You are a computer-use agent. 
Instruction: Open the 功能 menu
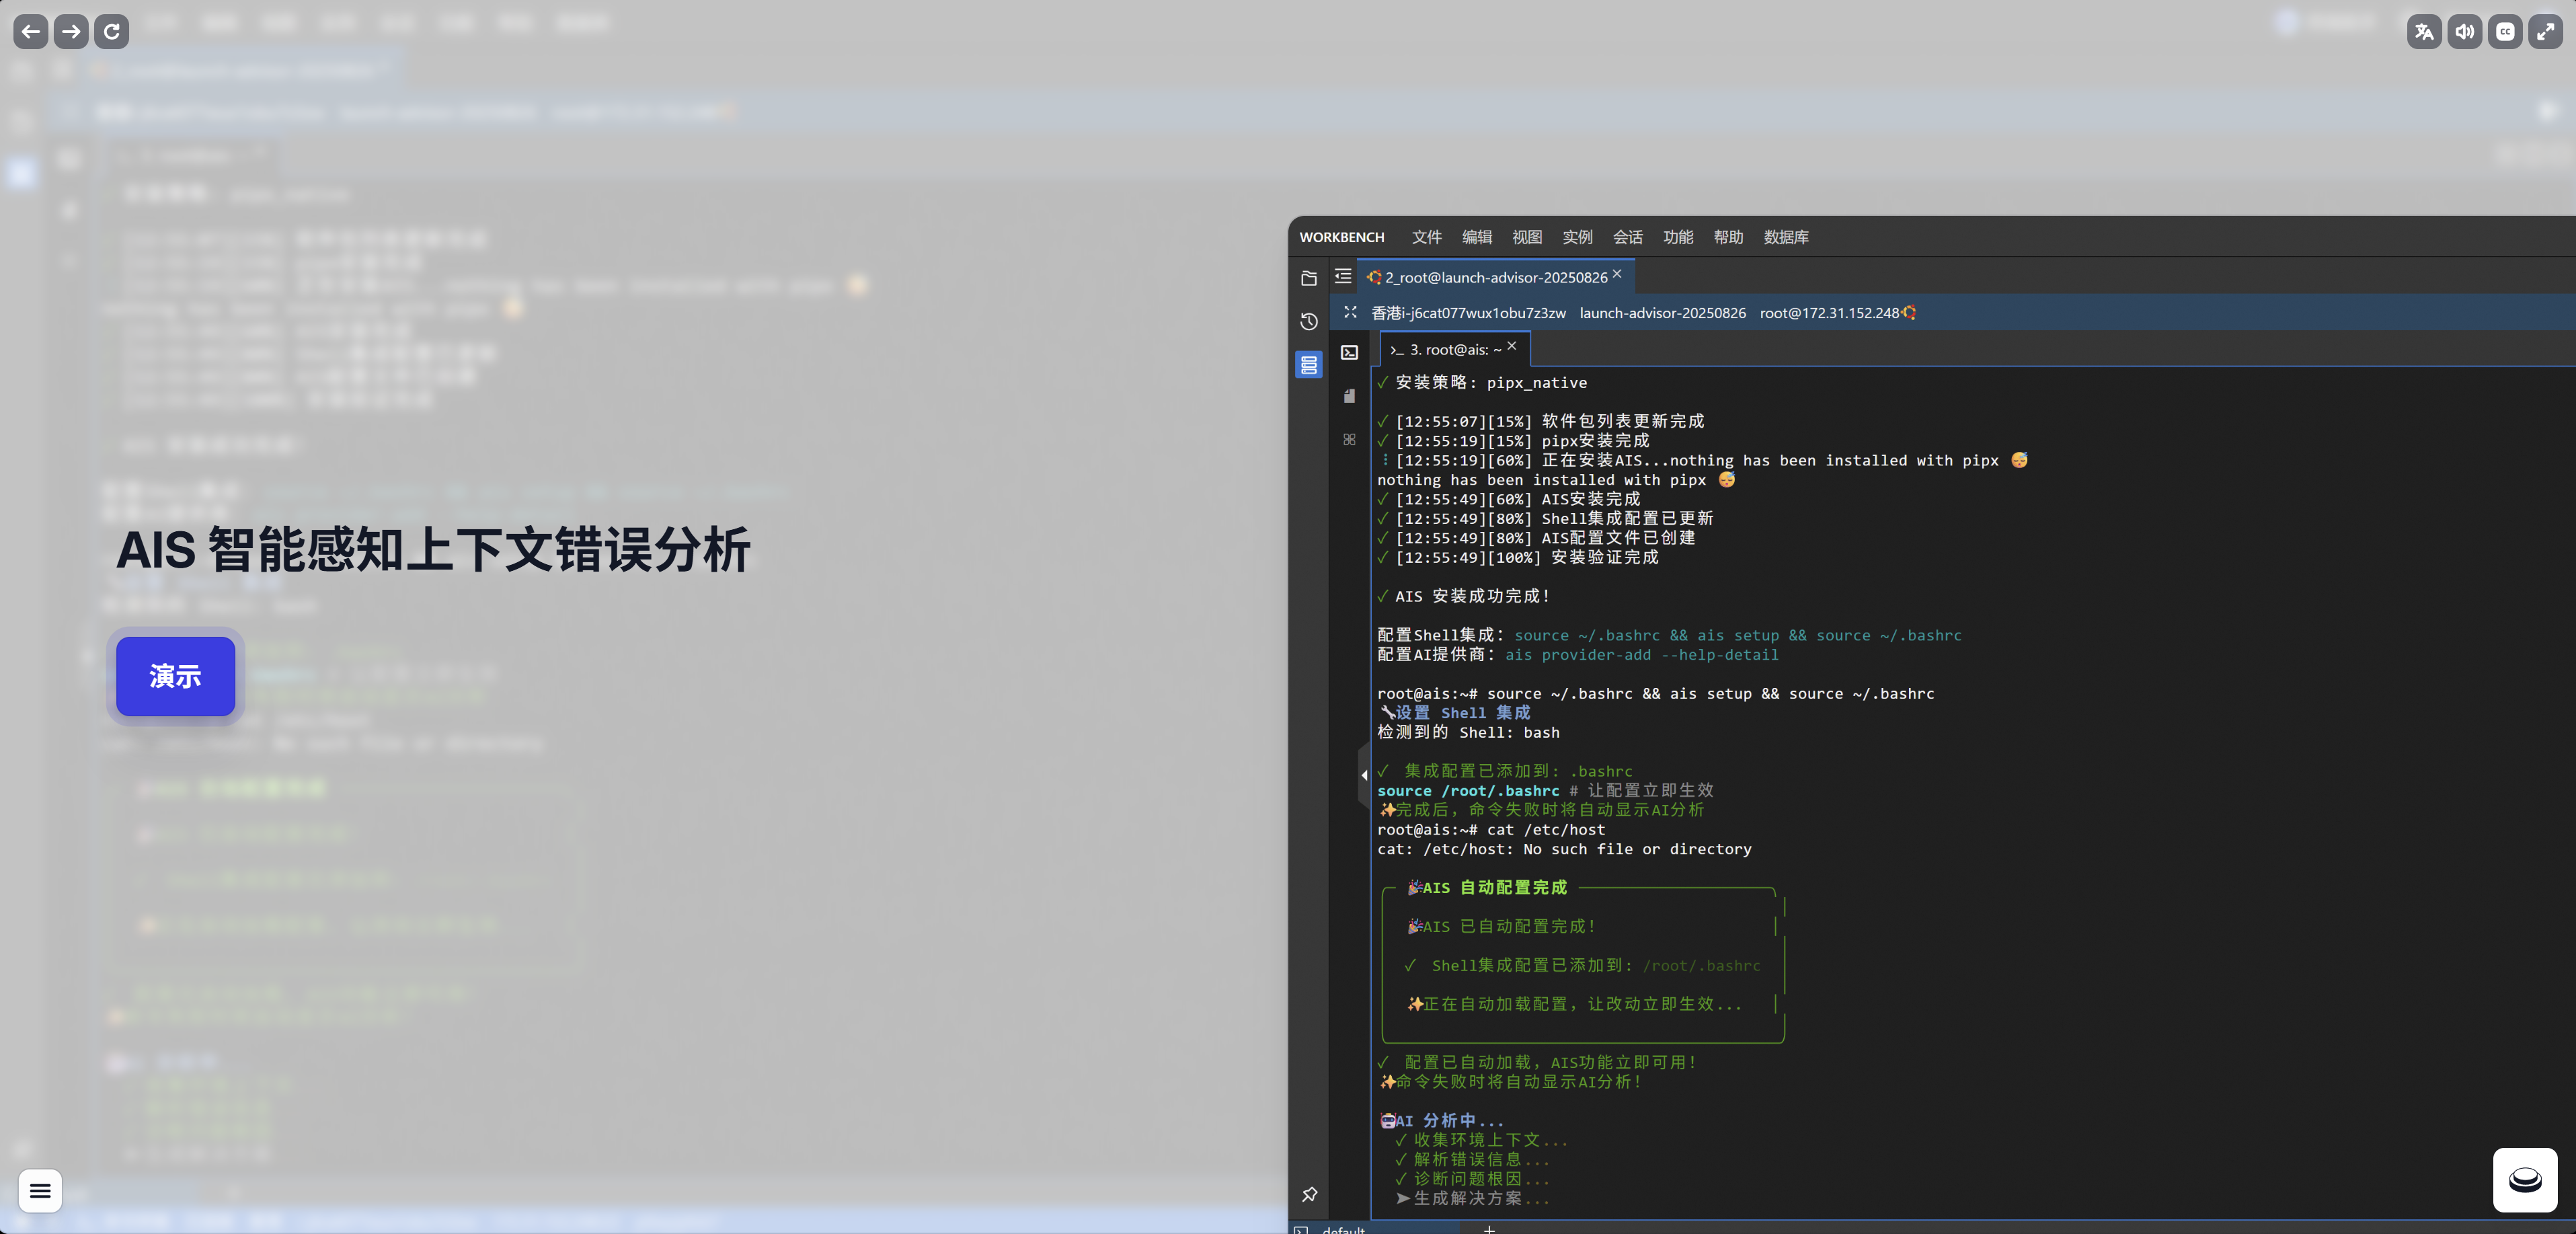[x=1678, y=237]
